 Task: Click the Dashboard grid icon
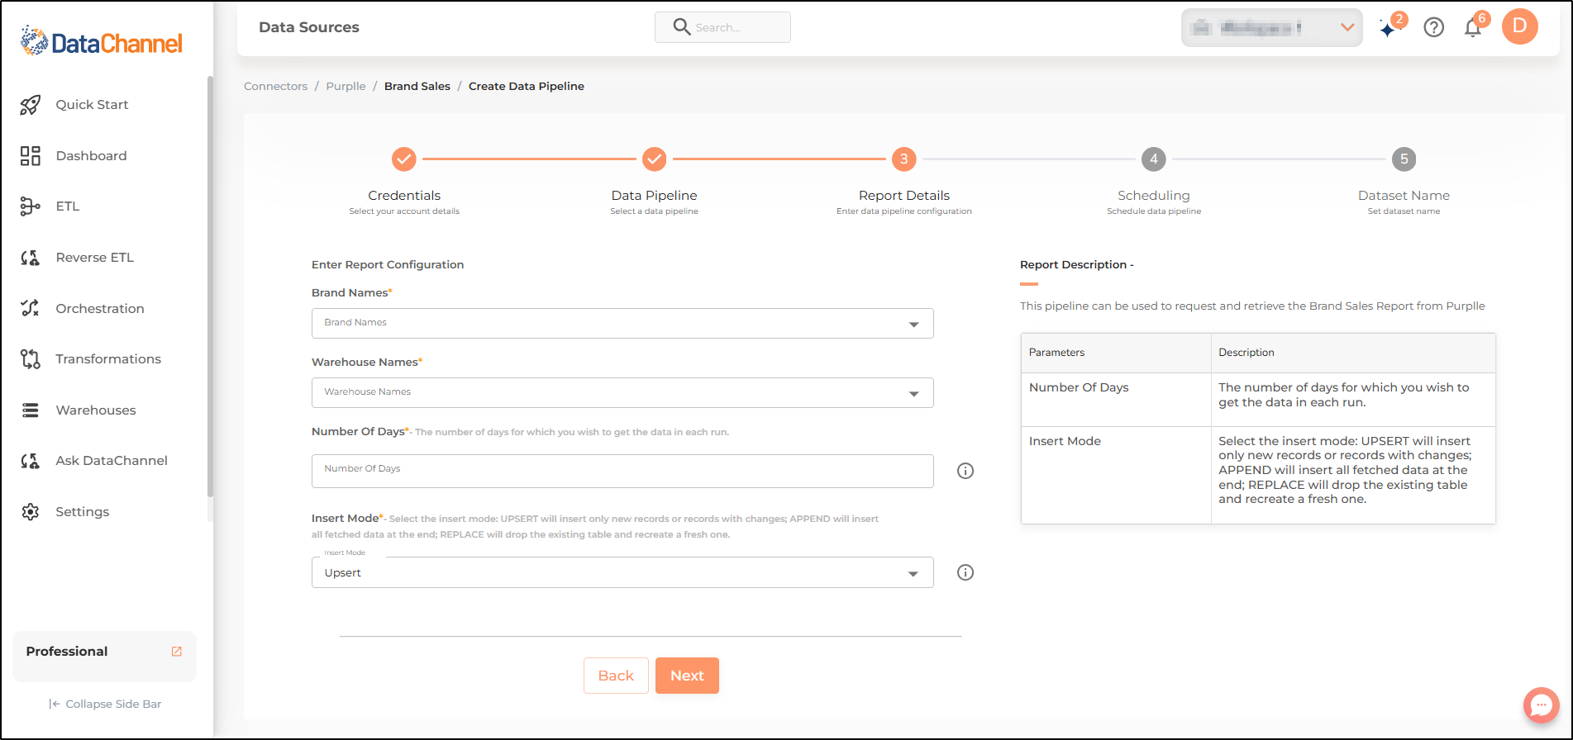31,156
